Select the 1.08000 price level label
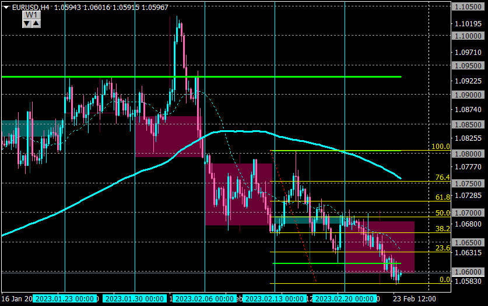This screenshot has height=306, width=488. point(468,154)
